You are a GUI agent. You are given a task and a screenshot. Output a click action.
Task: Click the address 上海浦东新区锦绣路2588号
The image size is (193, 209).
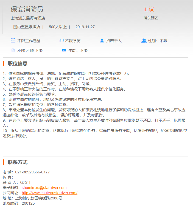click(x=39, y=198)
